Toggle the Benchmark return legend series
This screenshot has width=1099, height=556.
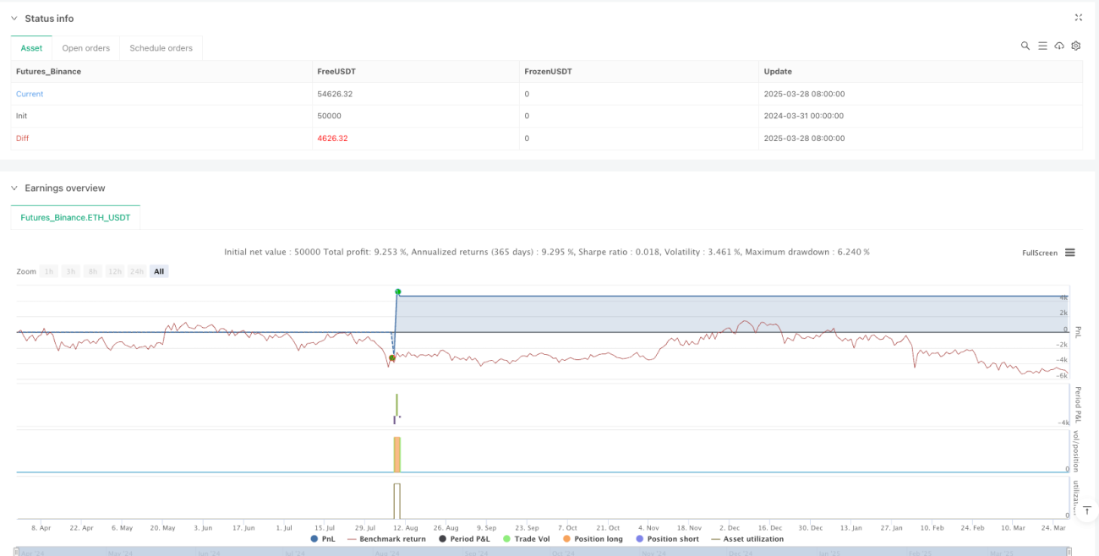pyautogui.click(x=386, y=538)
